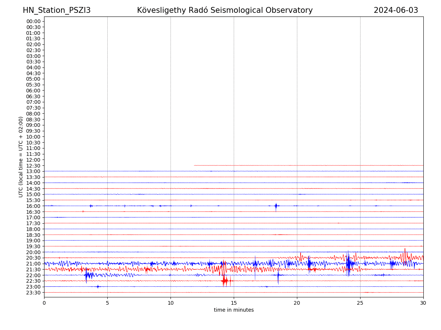Viewport: 441px width, 330px height.
Task: Click the 30 tick on the minutes axis
Action: pyautogui.click(x=423, y=303)
